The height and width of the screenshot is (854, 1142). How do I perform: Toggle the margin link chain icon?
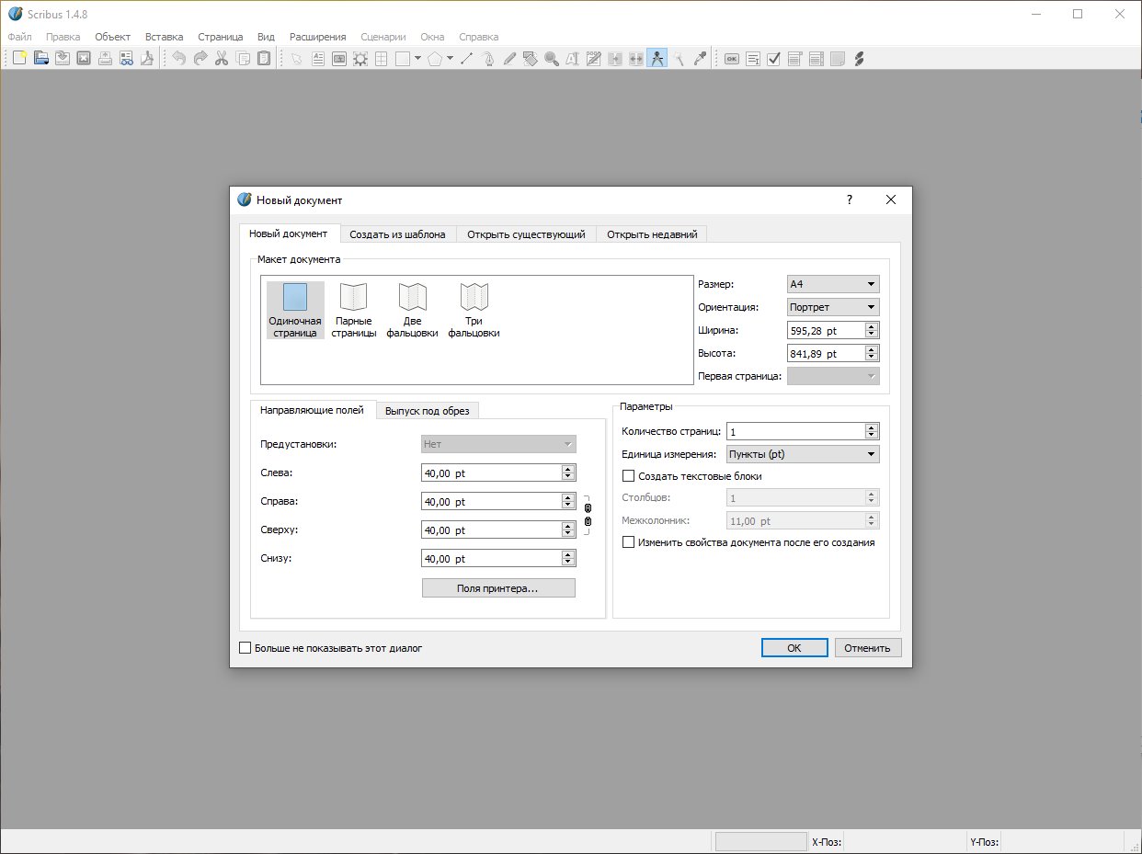coord(588,516)
